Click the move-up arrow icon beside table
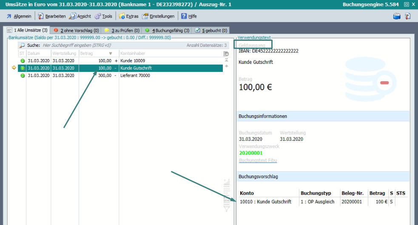The height and width of the screenshot is (225, 418). (226, 66)
